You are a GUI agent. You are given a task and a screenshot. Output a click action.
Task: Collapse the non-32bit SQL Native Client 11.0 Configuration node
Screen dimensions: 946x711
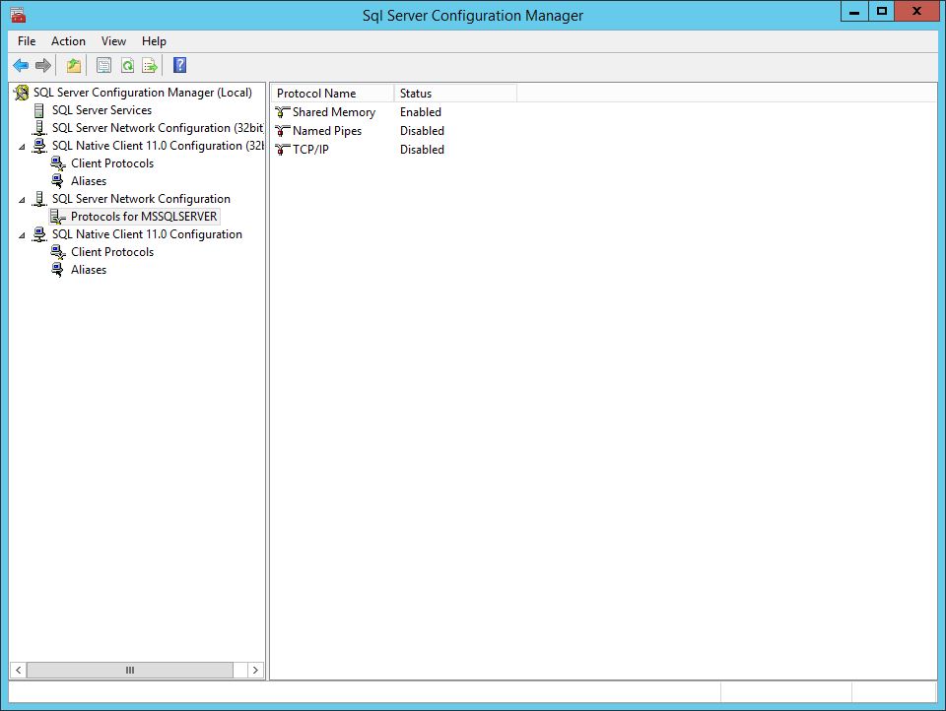(x=23, y=235)
